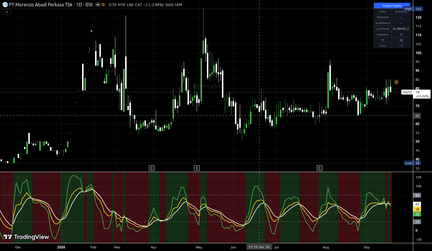Viewport: 432px width, 251px height.
Task: Open the earnings marker E near August
Action: [319, 168]
